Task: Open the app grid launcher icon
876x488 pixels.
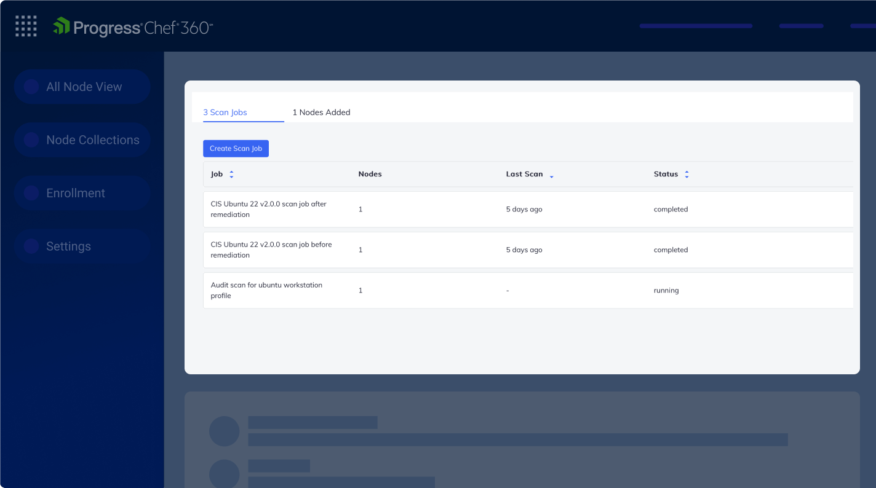Action: 26,26
